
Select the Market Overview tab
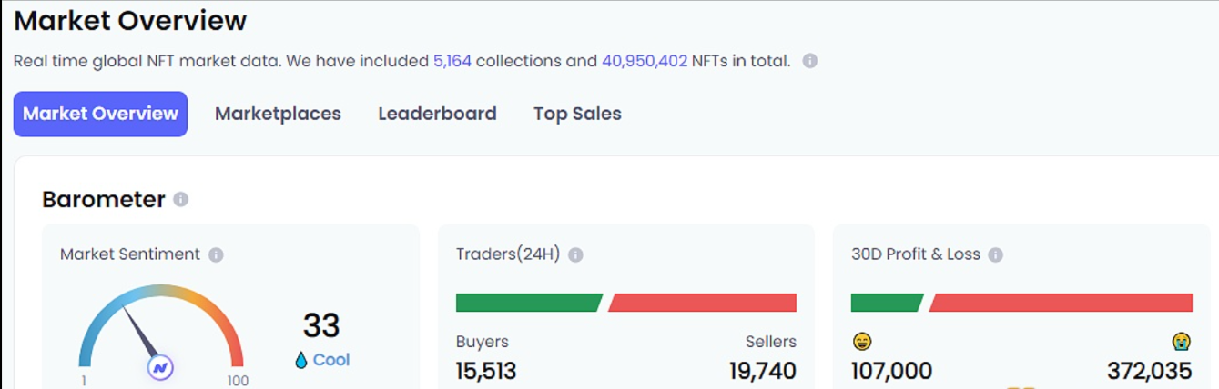[100, 114]
